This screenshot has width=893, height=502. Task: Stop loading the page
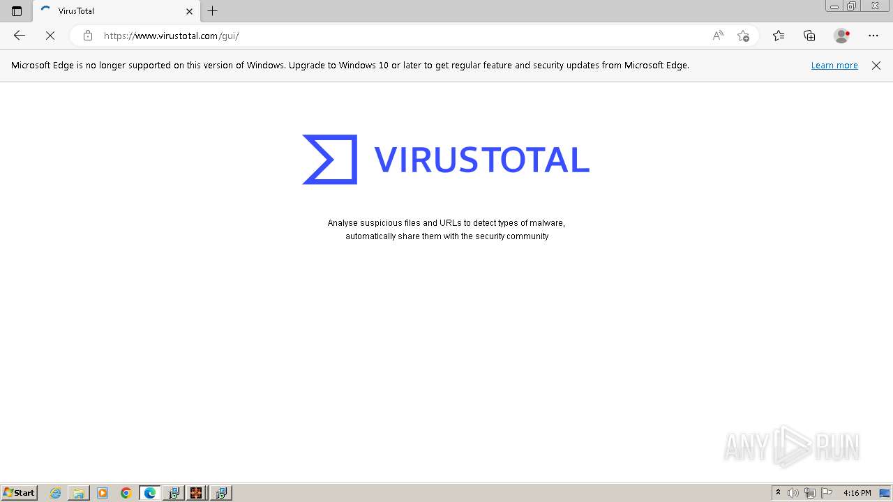click(50, 36)
